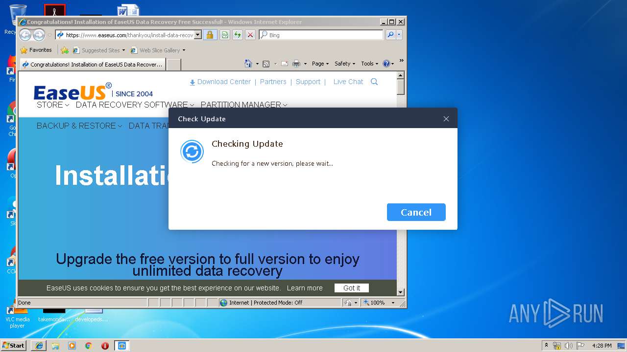This screenshot has width=627, height=352.
Task: Click the page scrollbar up arrow
Action: point(401,75)
